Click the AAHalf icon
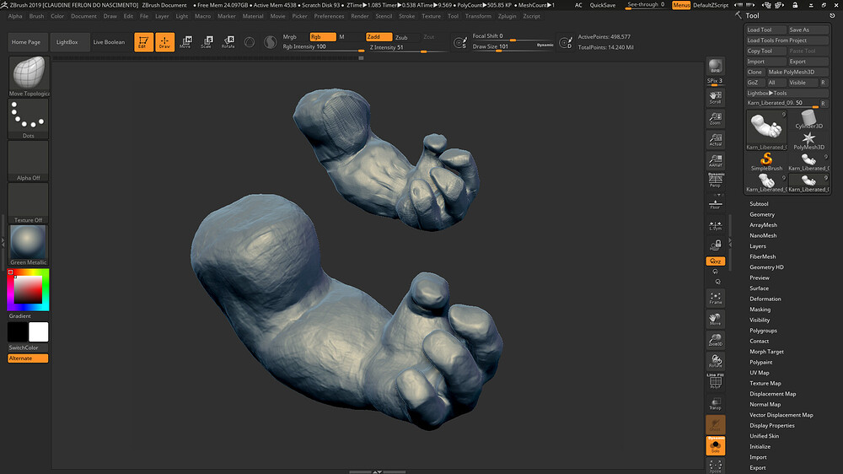This screenshot has width=843, height=474. (715, 160)
